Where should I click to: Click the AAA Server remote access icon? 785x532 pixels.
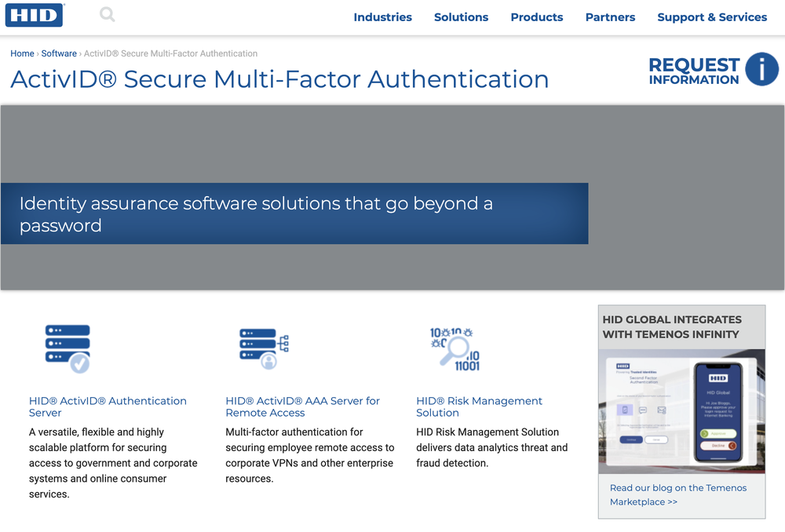point(264,349)
